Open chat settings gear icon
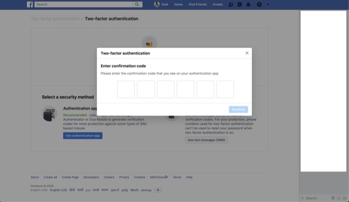The height and width of the screenshot is (202, 349). point(333,198)
